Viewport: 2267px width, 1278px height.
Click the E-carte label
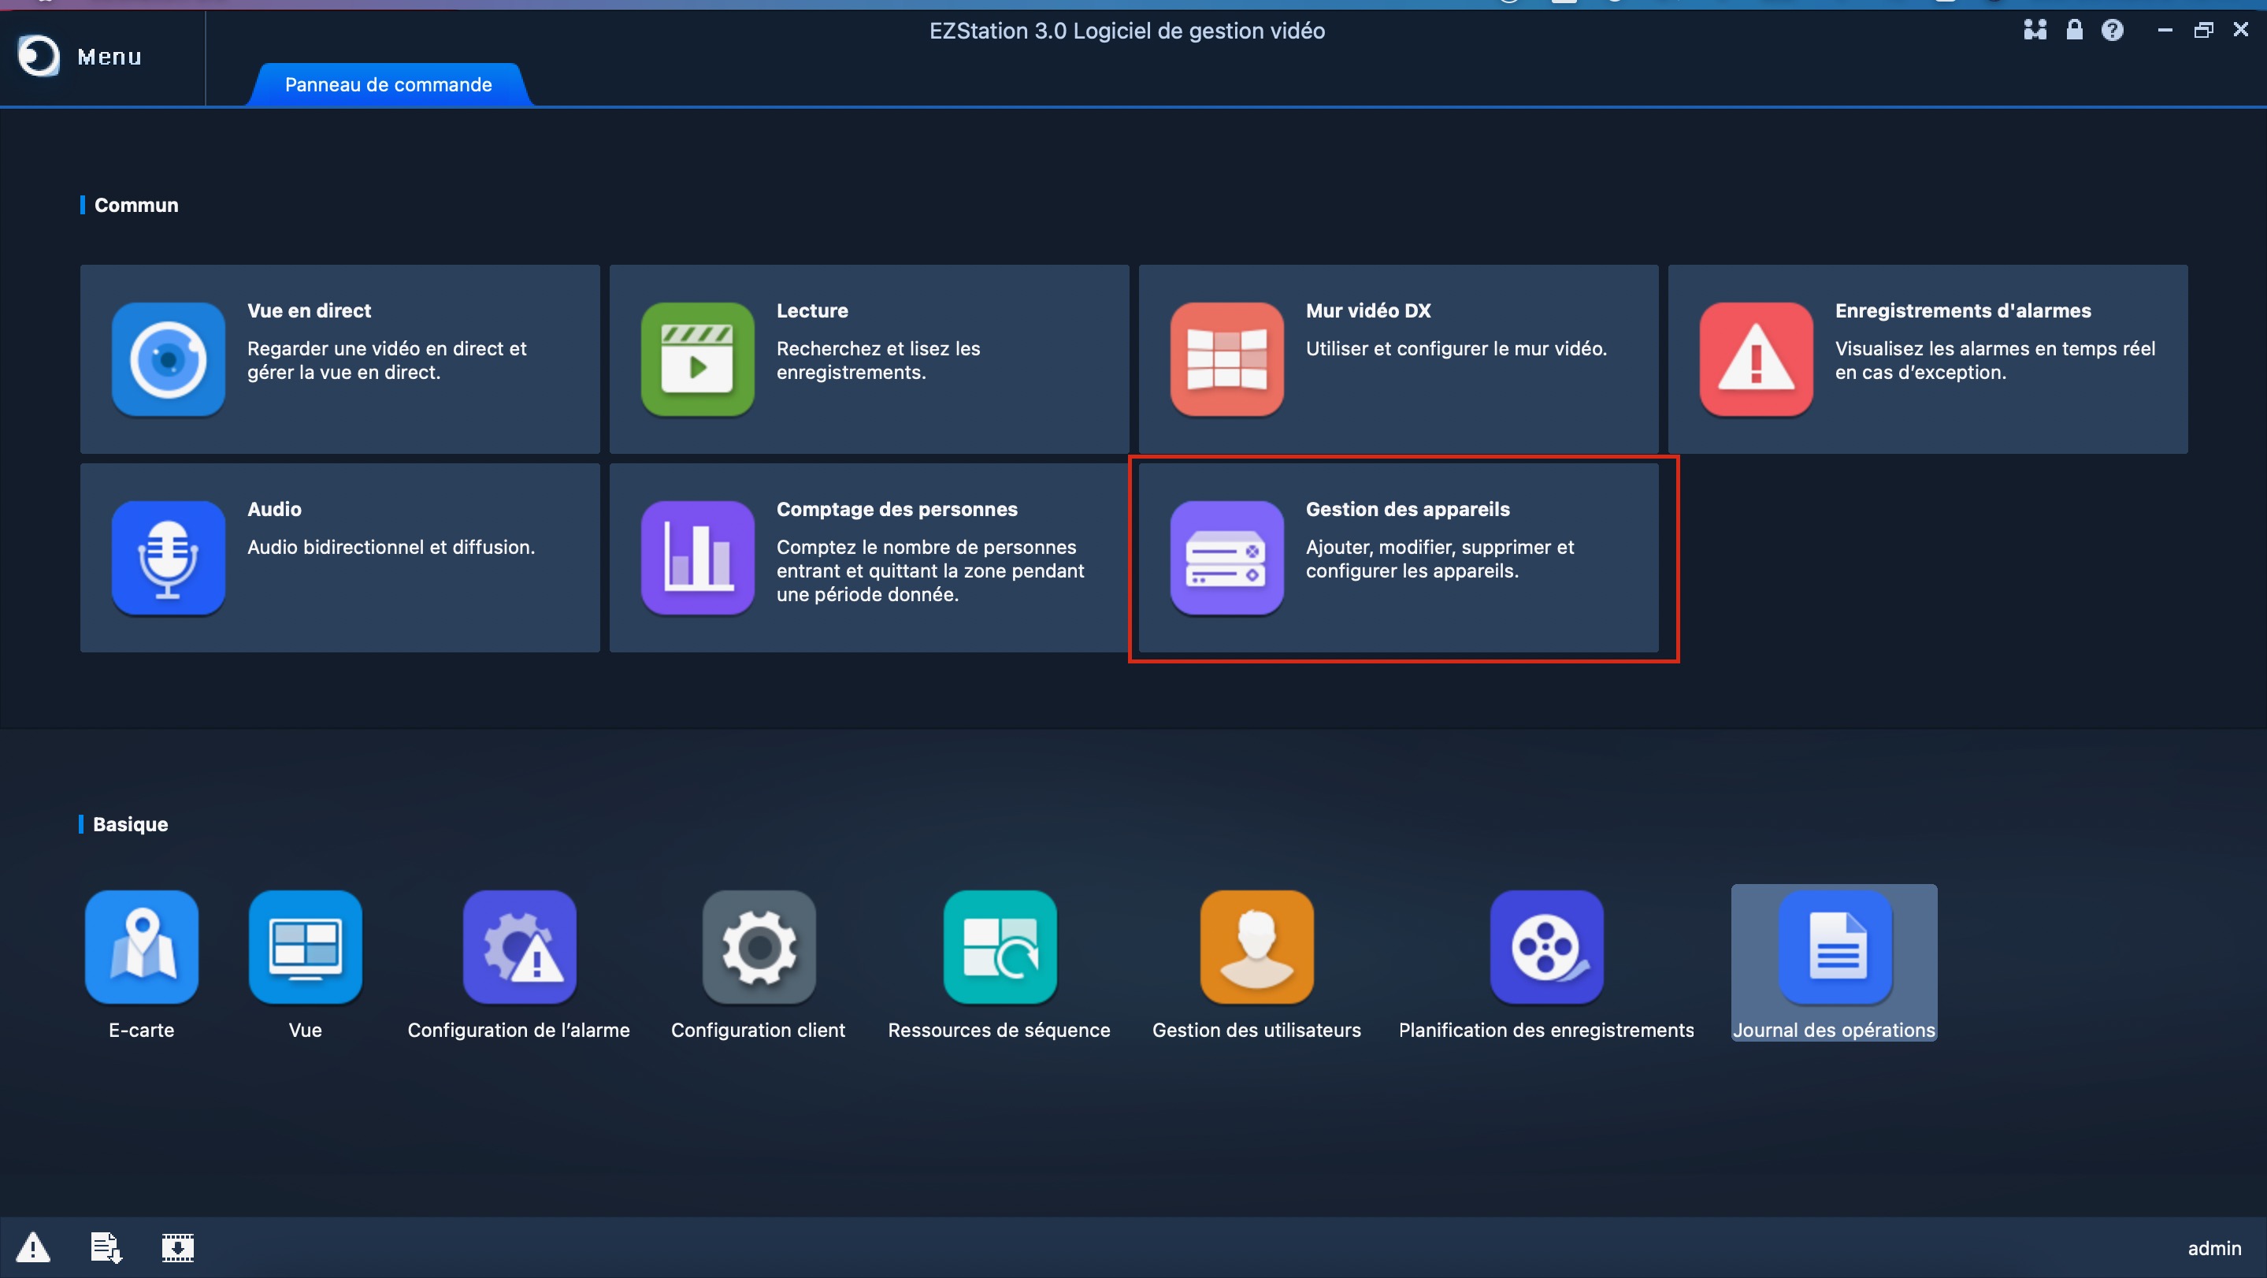pos(142,1030)
